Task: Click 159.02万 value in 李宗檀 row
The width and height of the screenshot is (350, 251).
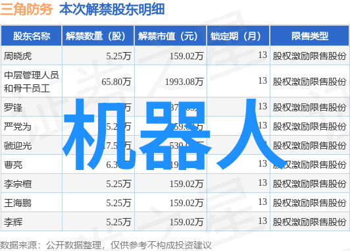Action: tap(186, 184)
